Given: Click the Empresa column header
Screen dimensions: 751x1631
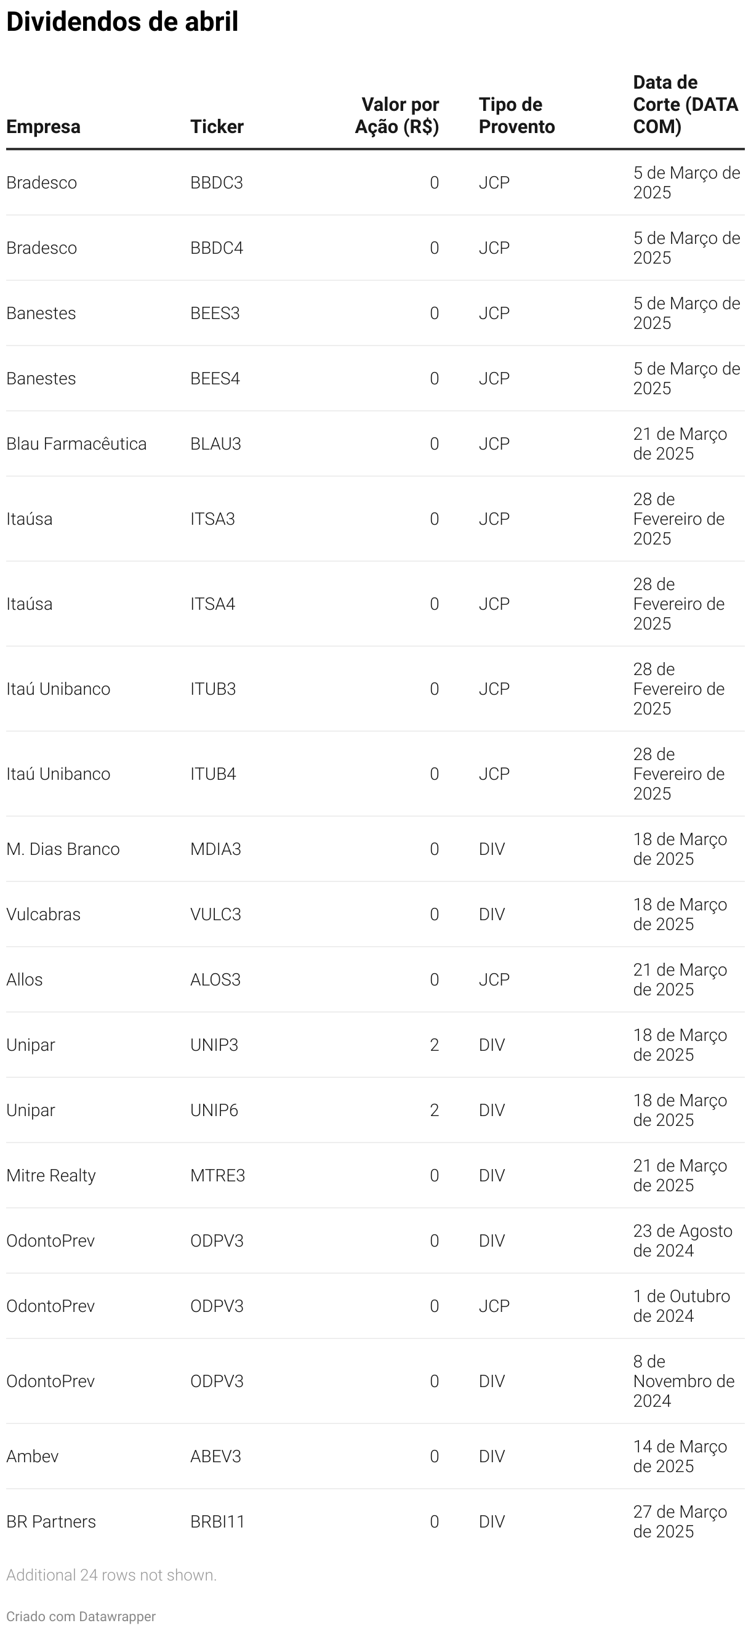Looking at the screenshot, I should click(x=43, y=127).
